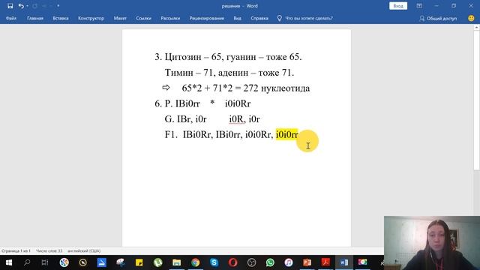480x270 pixels.
Task: Open Skype from the taskbar
Action: pos(214,262)
